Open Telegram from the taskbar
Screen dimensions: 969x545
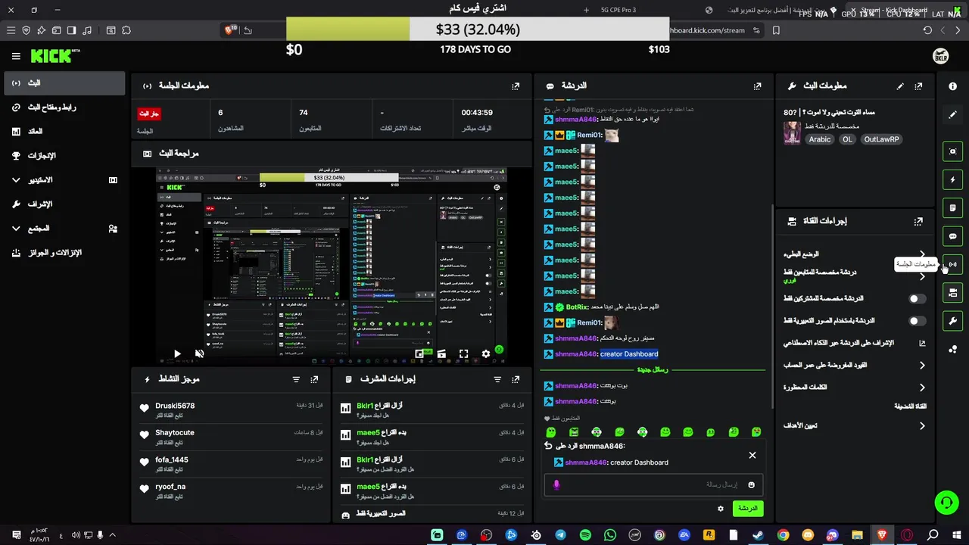(560, 535)
